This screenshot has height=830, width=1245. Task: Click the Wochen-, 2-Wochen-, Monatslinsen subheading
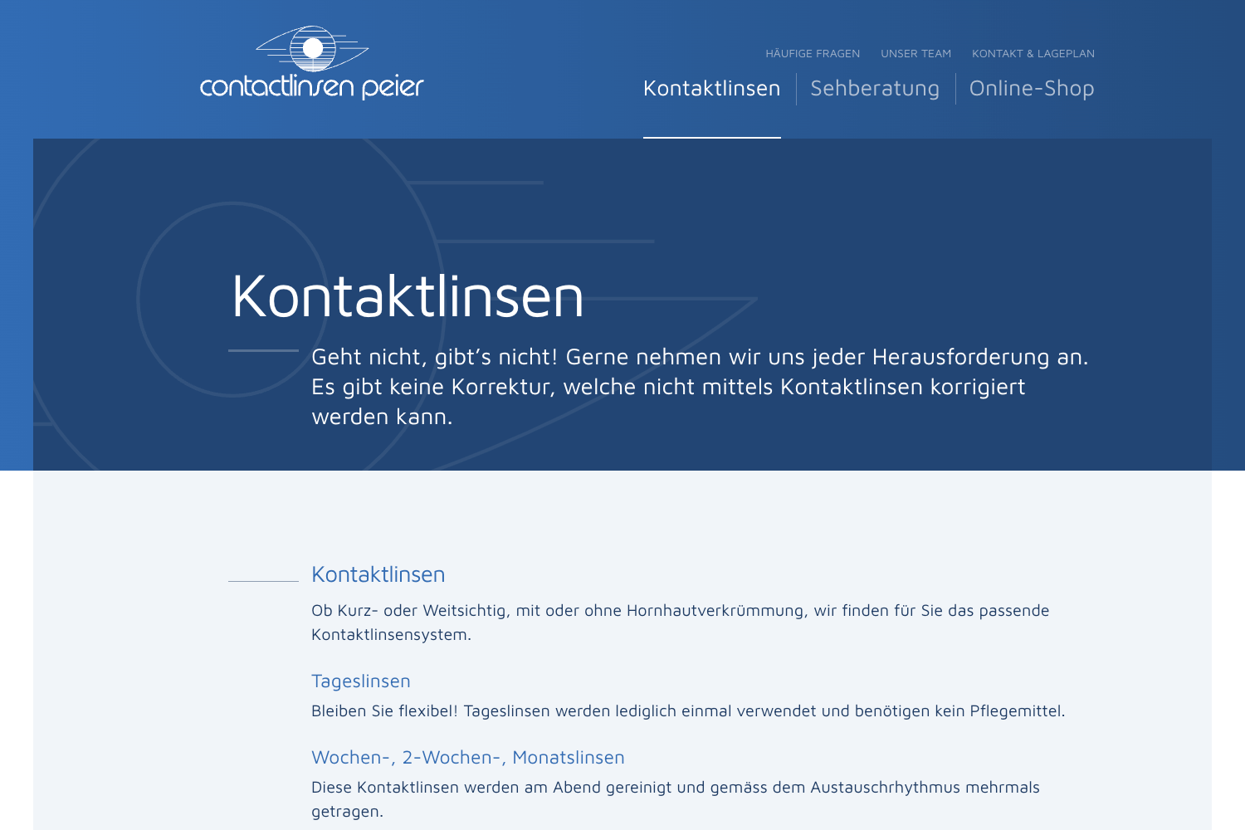point(467,758)
